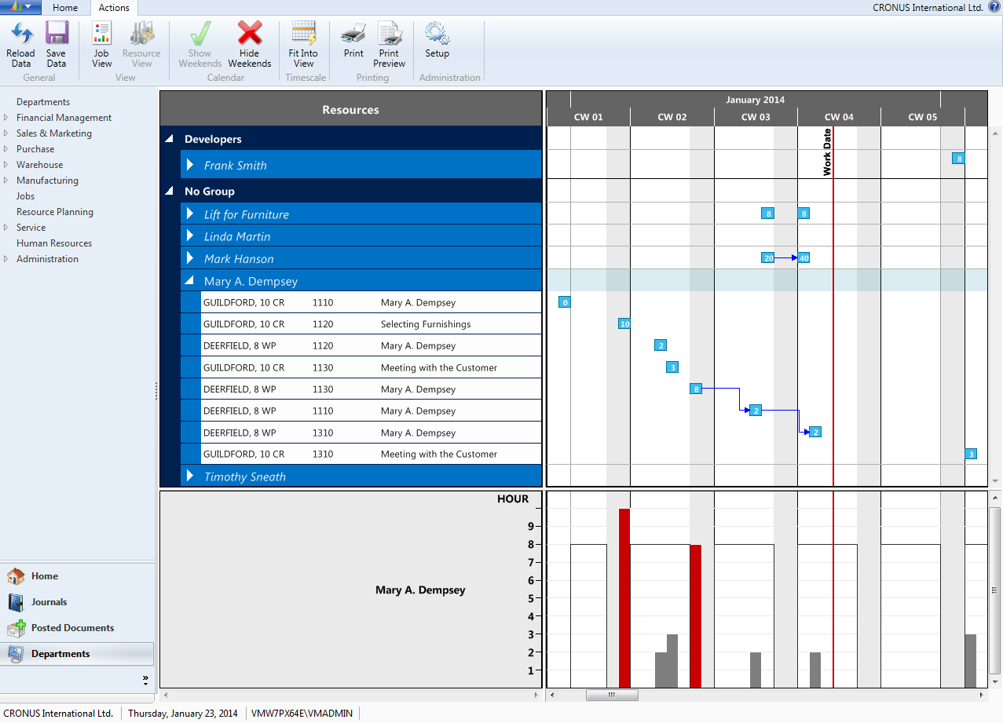Select the Departments navigation entry
1003x723 pixels.
42,101
